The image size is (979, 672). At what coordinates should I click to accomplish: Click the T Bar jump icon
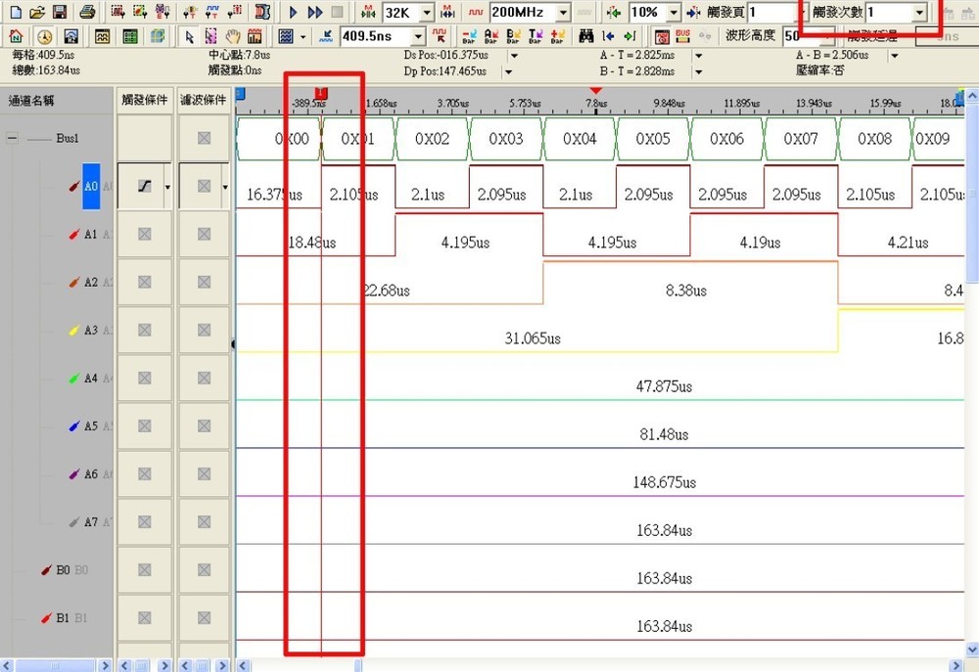536,36
